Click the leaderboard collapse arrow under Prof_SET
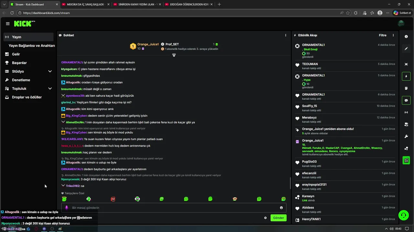 [174, 55]
